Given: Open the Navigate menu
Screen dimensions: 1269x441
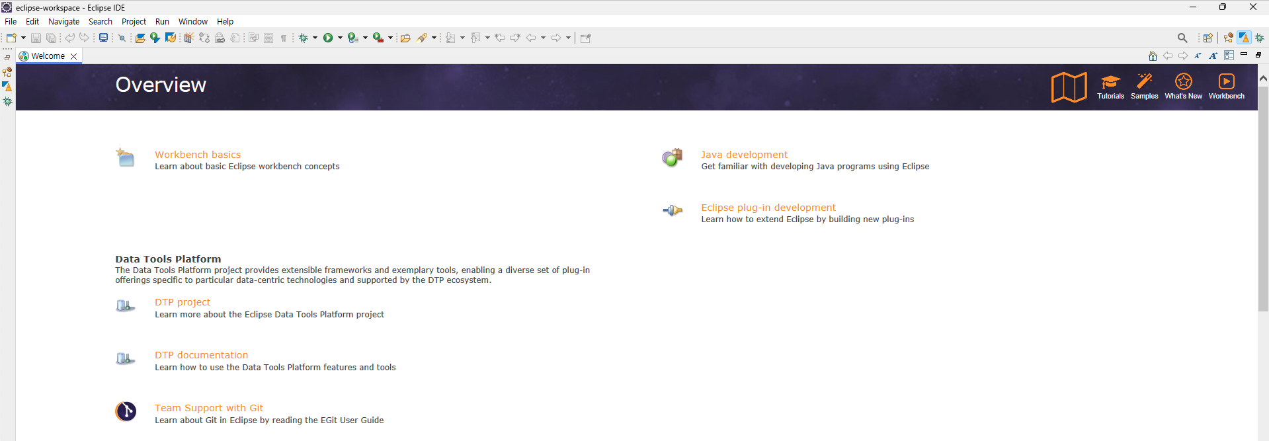Looking at the screenshot, I should (63, 21).
